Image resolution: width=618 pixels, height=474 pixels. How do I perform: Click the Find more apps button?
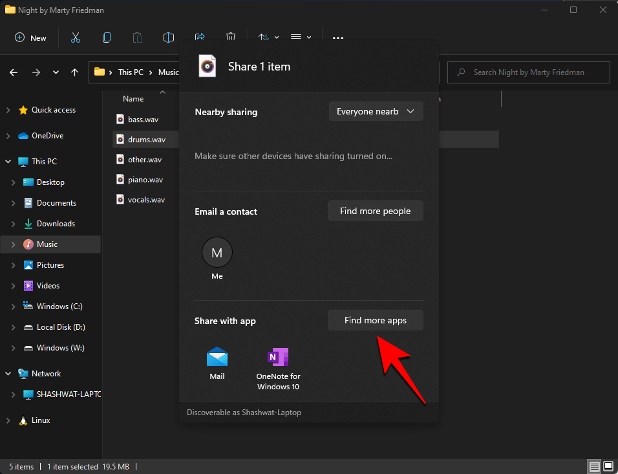tap(375, 320)
